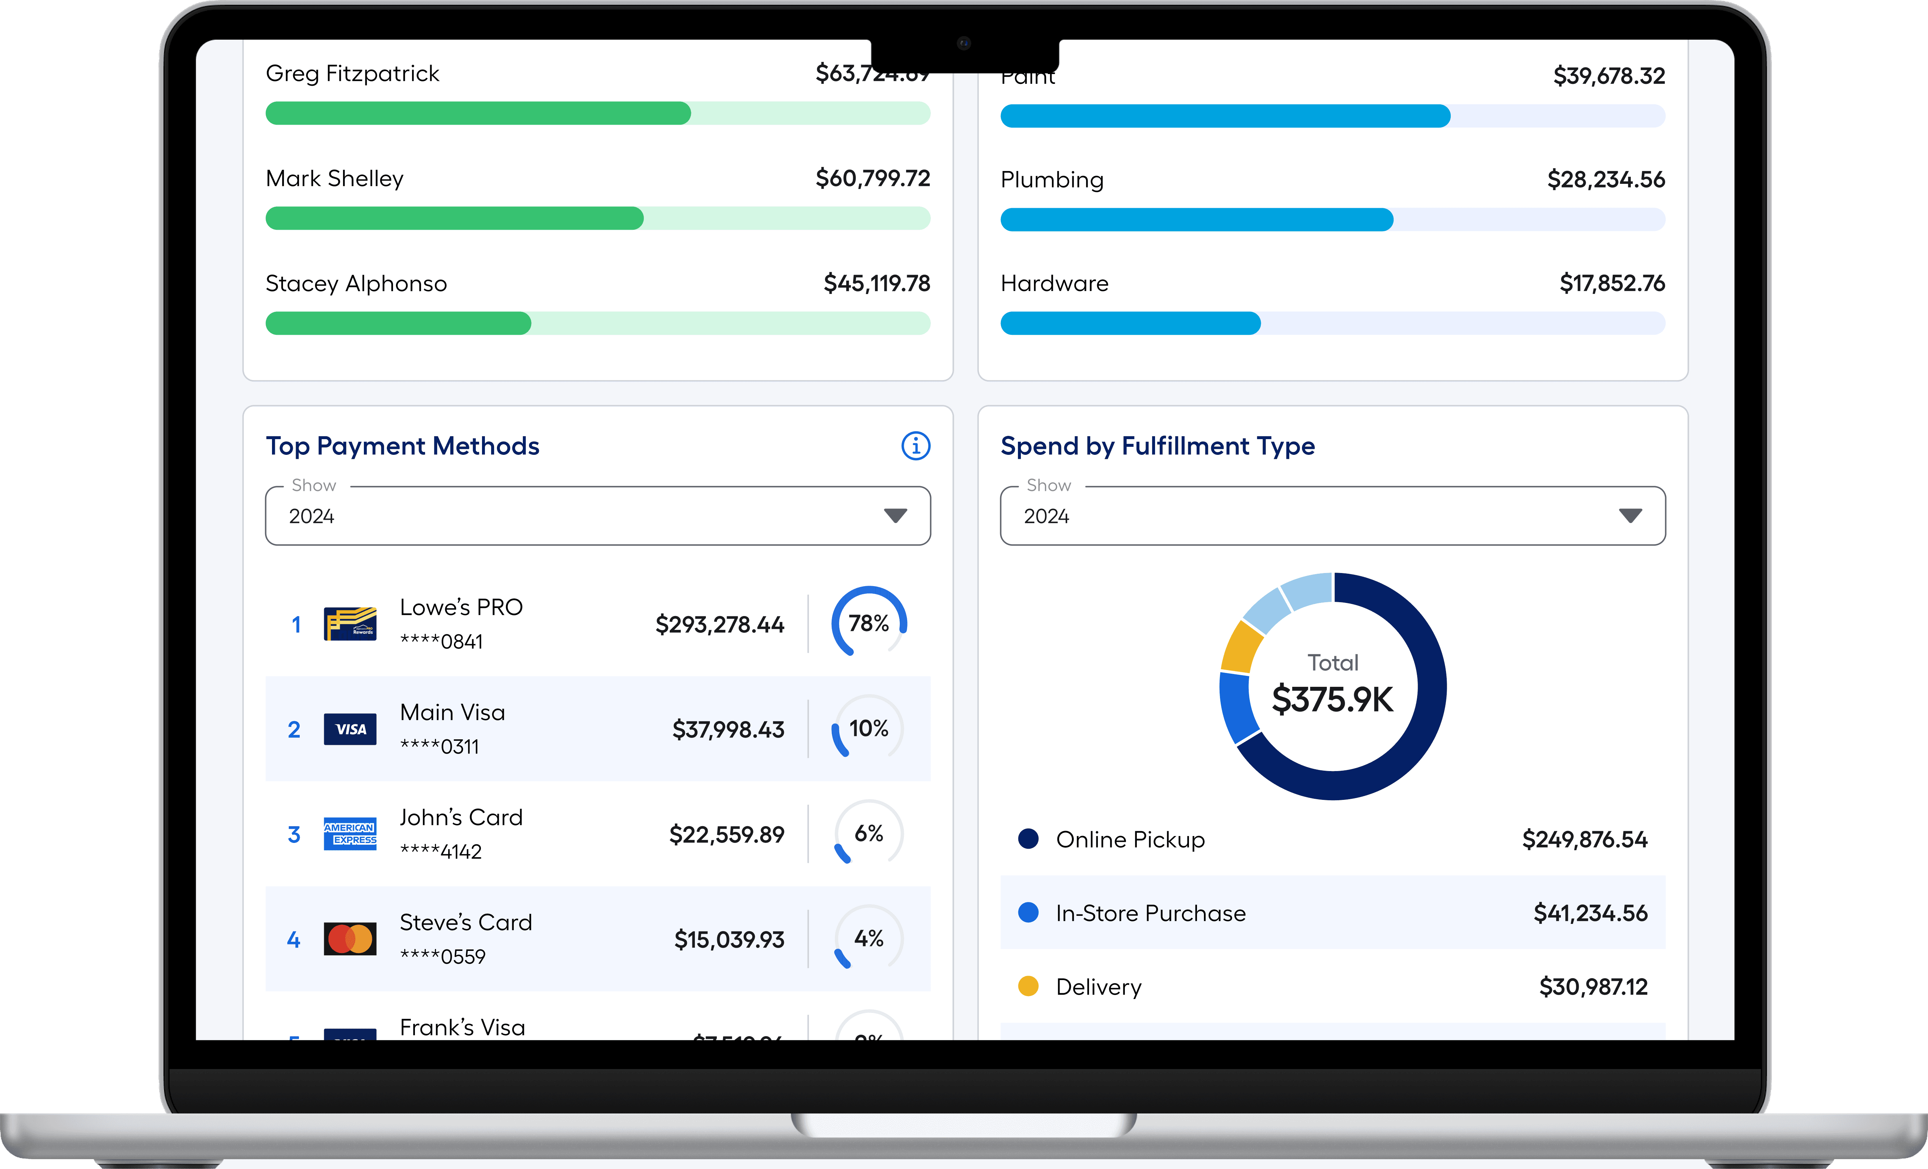Click the Main Visa card logo
This screenshot has width=1928, height=1169.
coord(350,729)
